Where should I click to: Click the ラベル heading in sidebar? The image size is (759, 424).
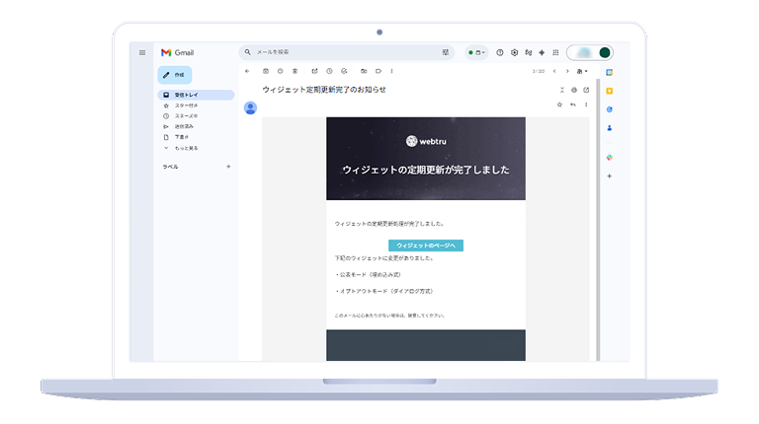tap(170, 167)
